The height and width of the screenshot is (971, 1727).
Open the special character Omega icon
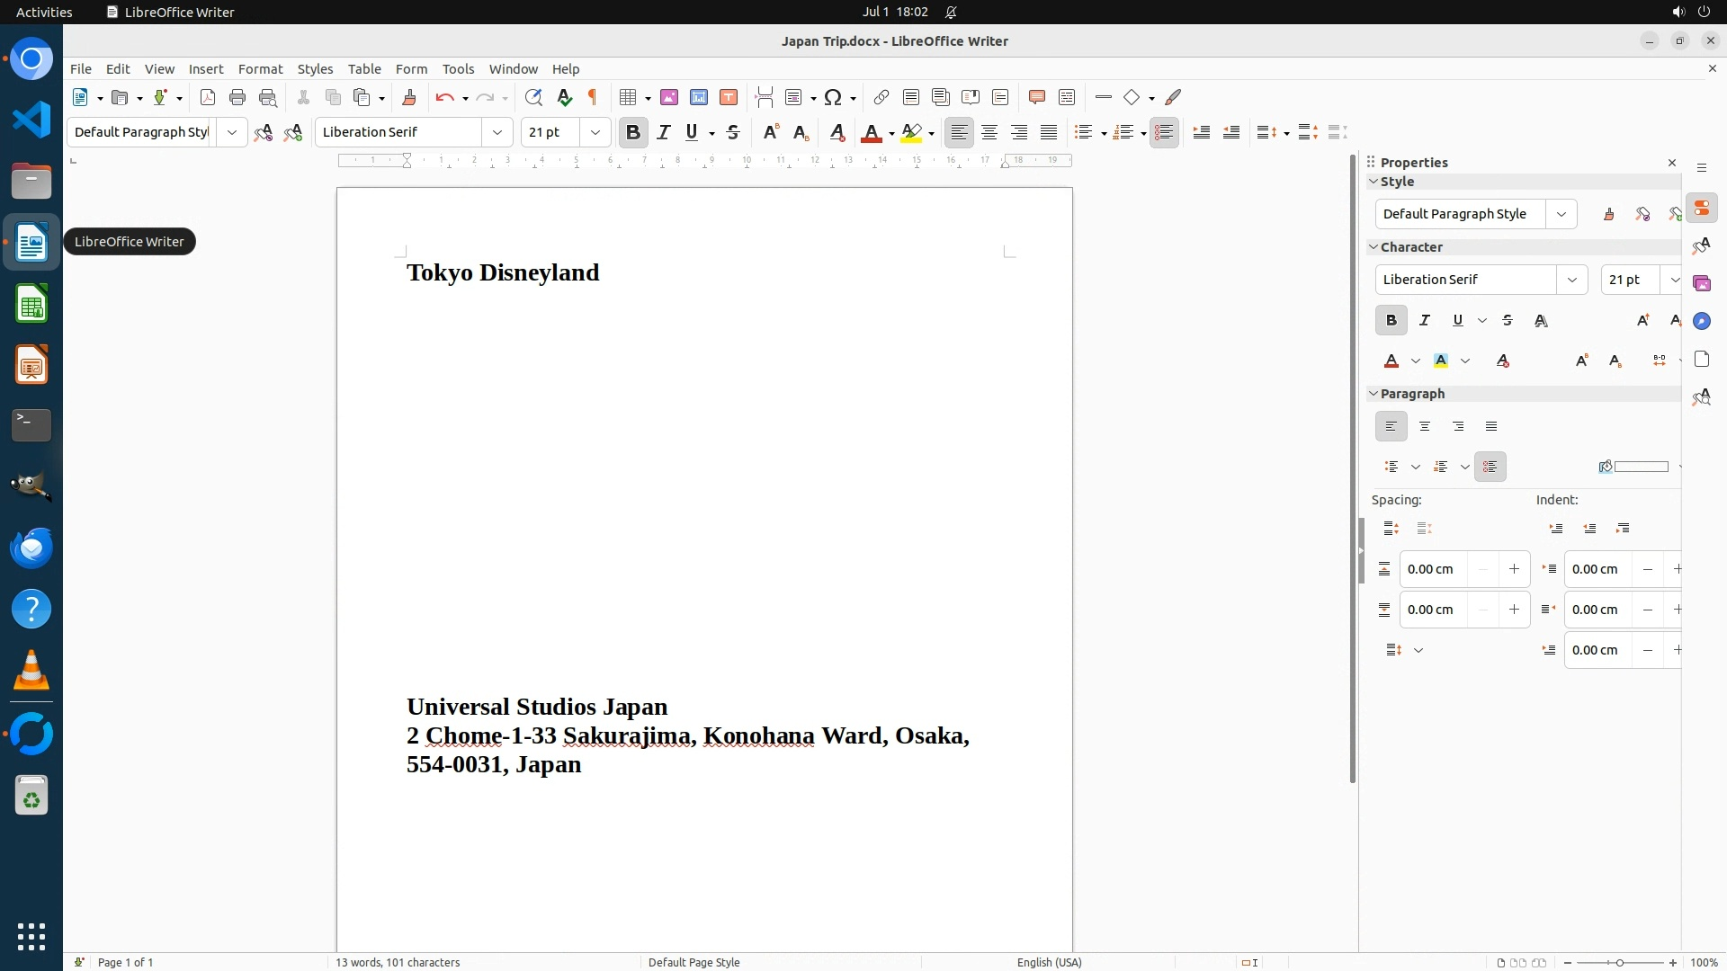coord(833,97)
